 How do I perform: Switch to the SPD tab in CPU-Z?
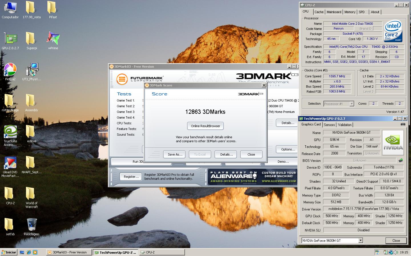point(362,12)
